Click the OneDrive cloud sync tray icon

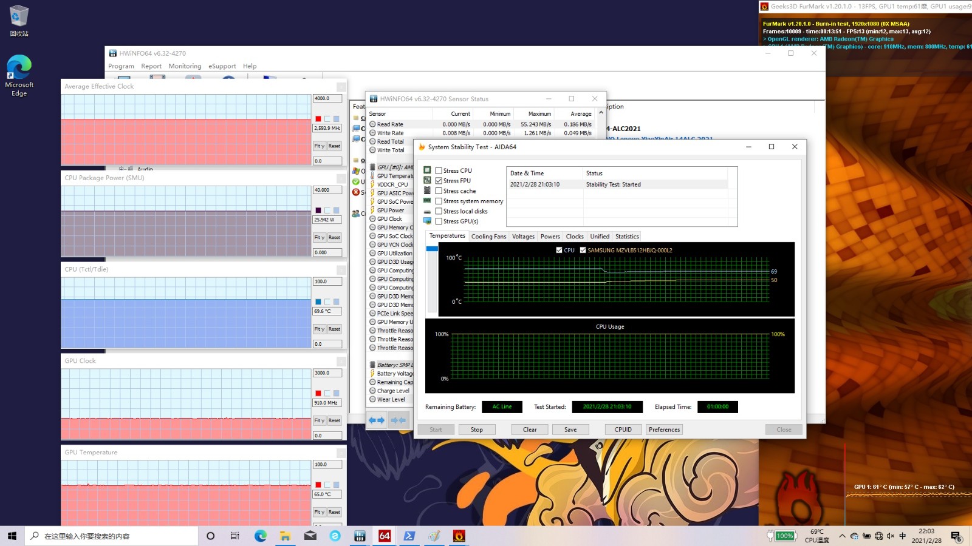855,536
